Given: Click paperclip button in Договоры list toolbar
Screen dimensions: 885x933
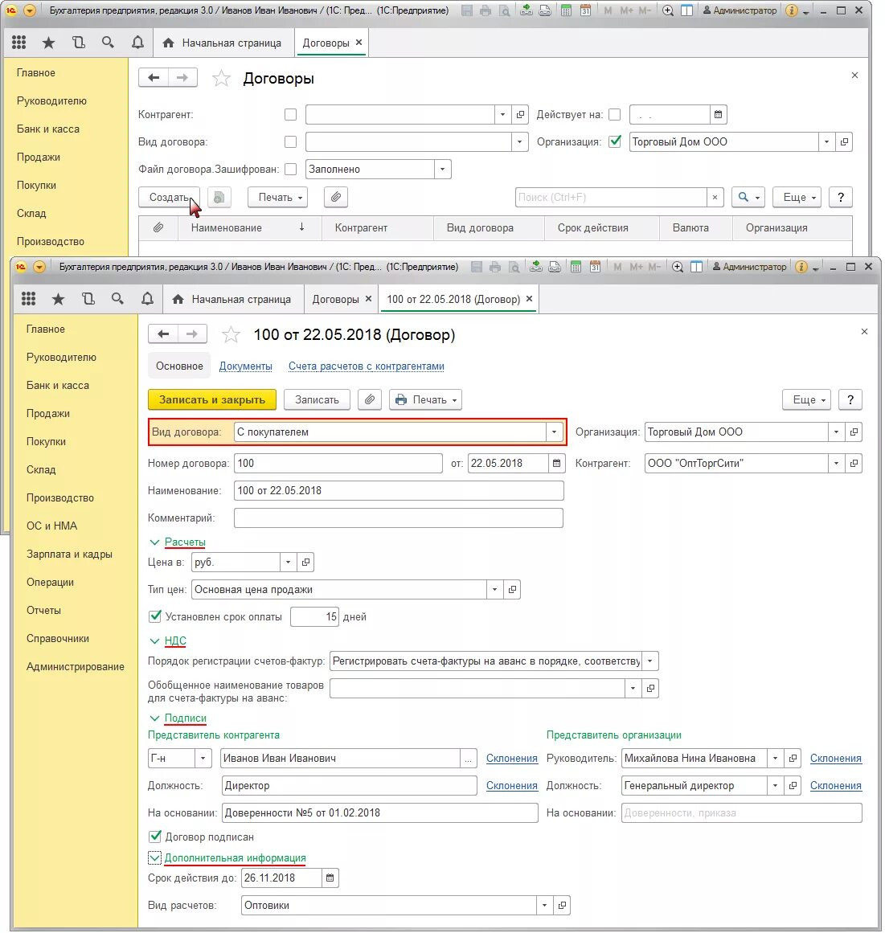Looking at the screenshot, I should click(336, 197).
